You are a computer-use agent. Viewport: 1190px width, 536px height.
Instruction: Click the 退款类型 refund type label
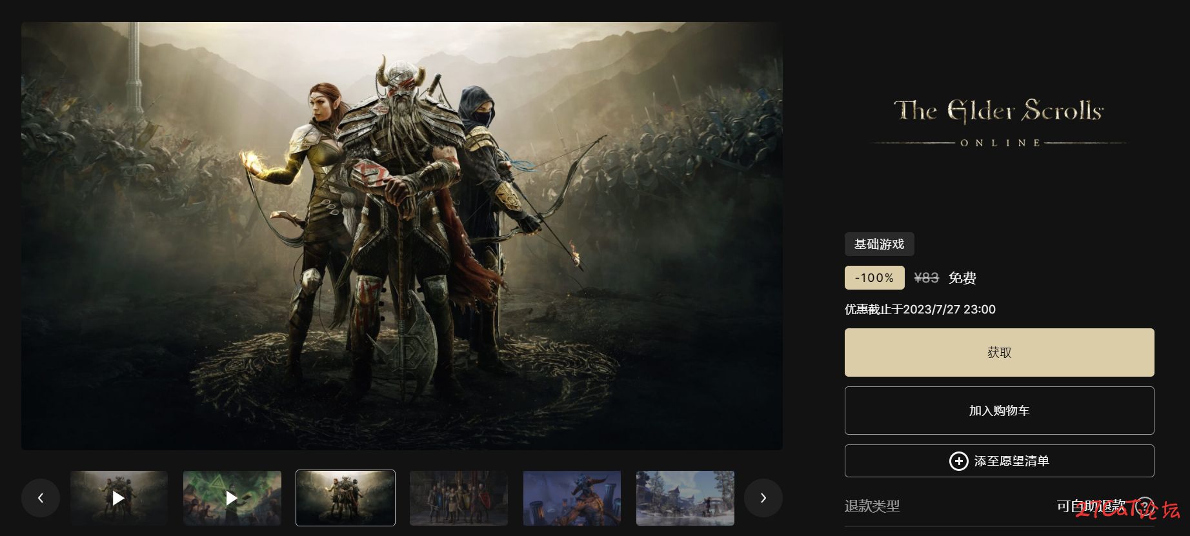point(872,506)
